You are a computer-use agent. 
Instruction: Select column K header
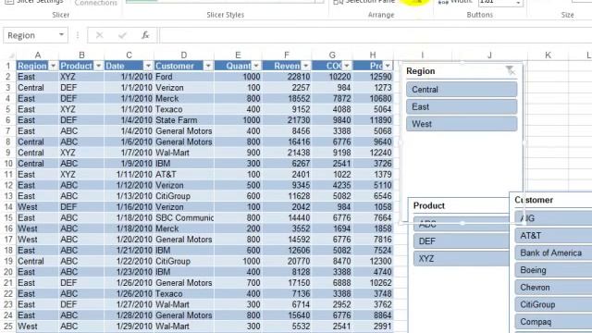548,55
